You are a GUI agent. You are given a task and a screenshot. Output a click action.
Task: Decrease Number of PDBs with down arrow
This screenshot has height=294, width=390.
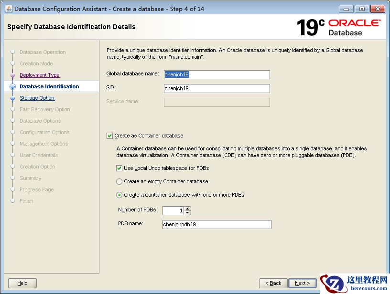tap(187, 212)
